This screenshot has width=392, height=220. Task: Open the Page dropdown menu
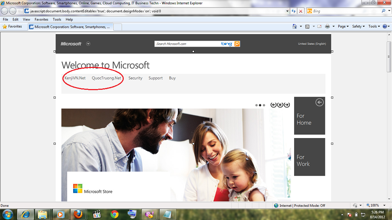(x=343, y=26)
